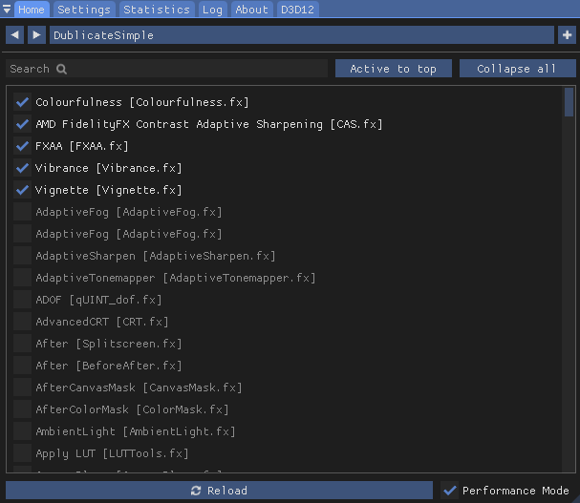Click the search magnifier icon
The height and width of the screenshot is (503, 580).
(x=62, y=69)
